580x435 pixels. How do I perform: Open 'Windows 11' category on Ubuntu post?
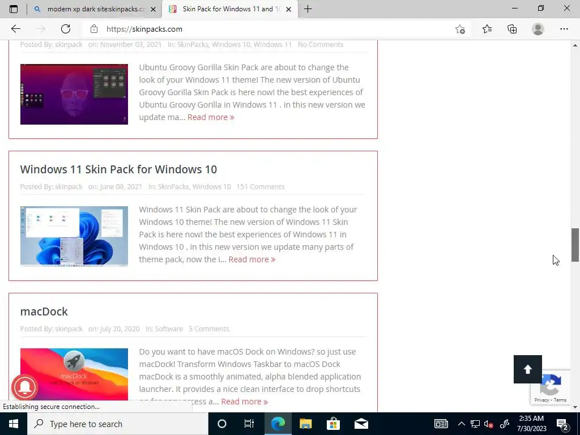pyautogui.click(x=272, y=44)
